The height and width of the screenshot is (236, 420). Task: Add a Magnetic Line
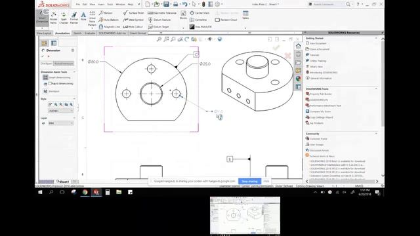pos(109,27)
